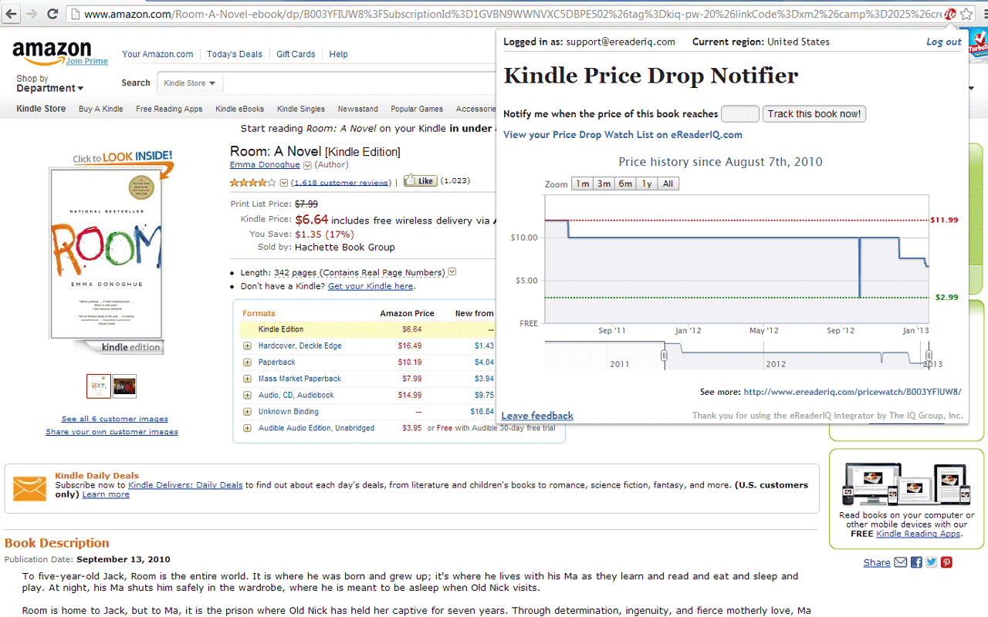This screenshot has height=617, width=988.
Task: Open Today's Deals
Action: point(235,54)
